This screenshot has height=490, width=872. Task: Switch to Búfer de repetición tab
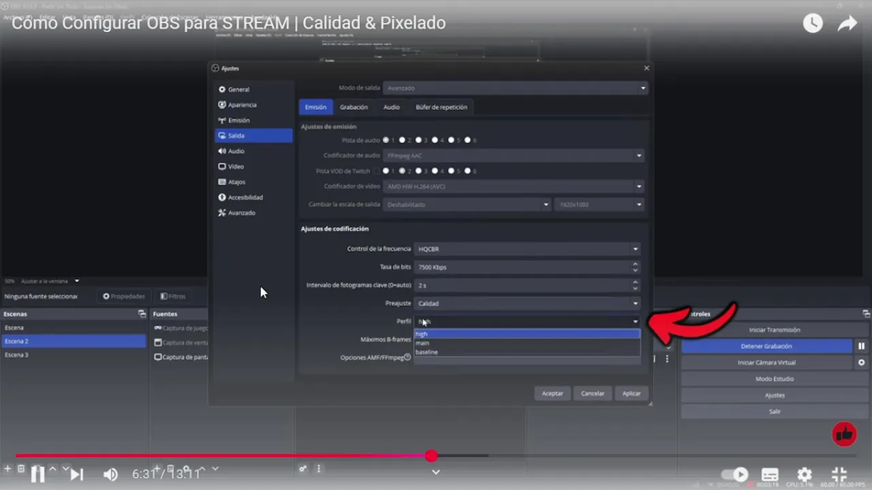tap(441, 107)
